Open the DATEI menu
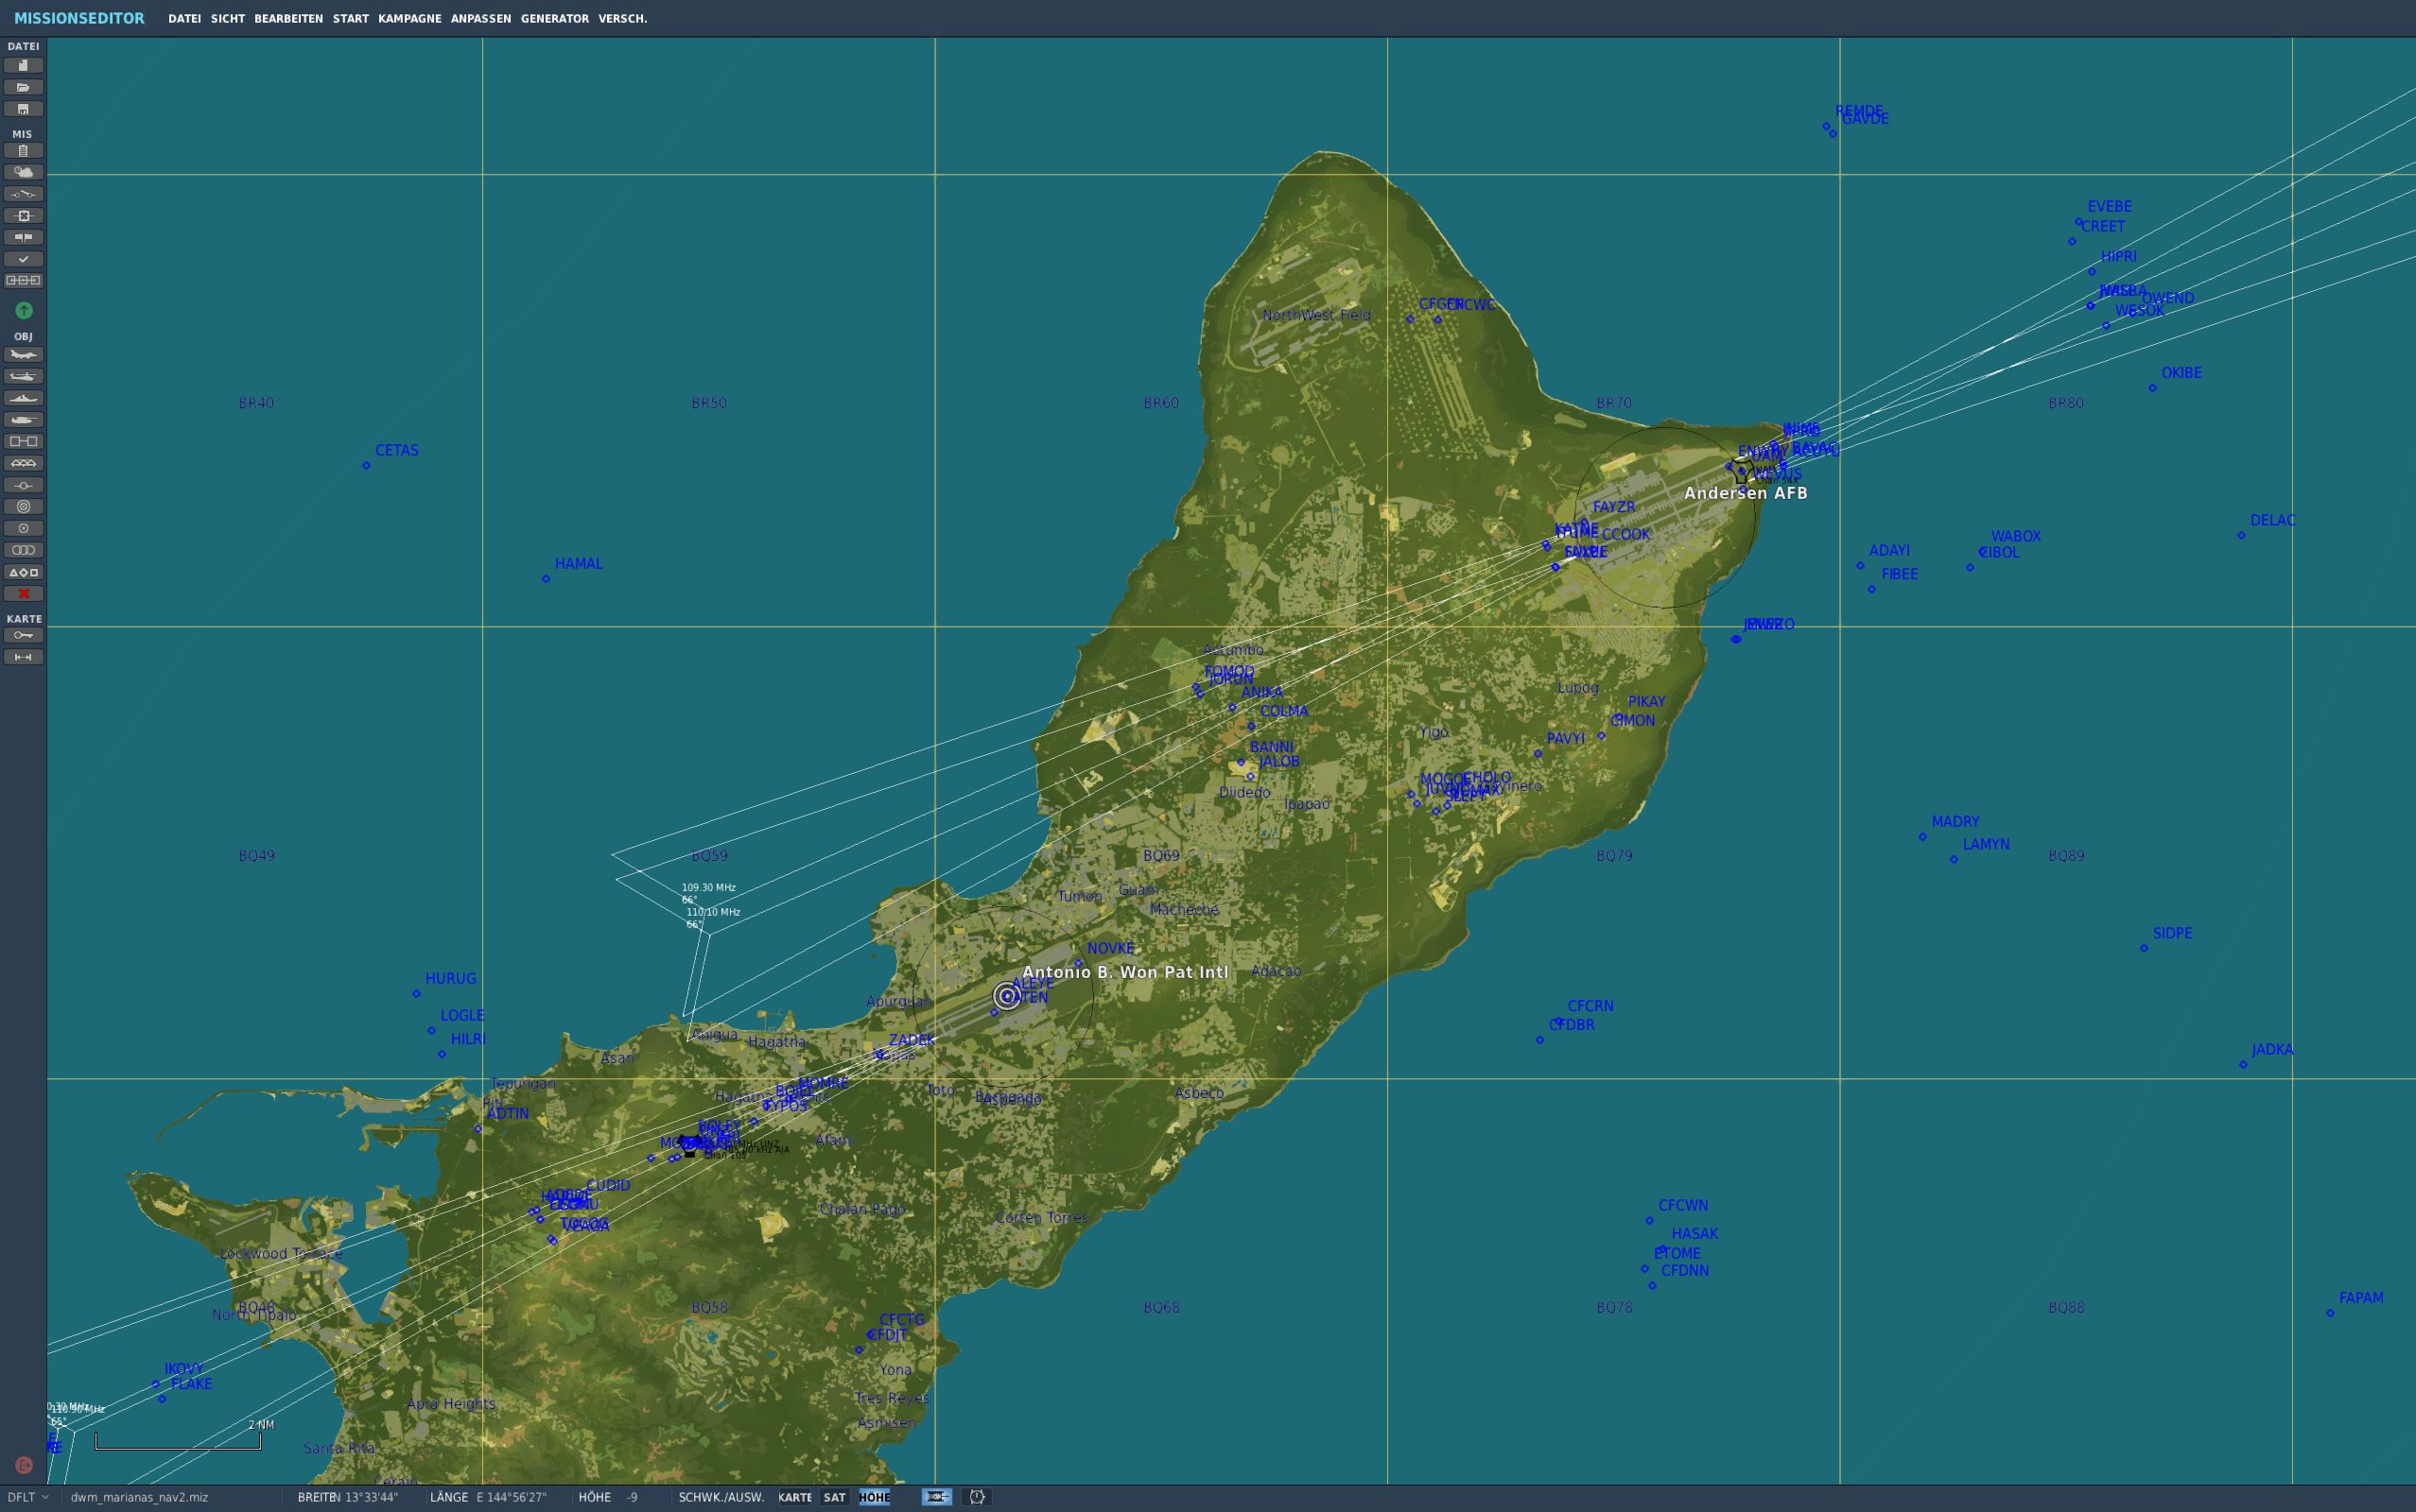This screenshot has height=1512, width=2416. click(184, 19)
